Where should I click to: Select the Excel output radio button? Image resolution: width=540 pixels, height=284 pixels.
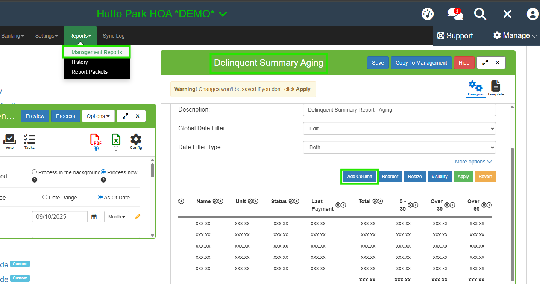pos(116,148)
